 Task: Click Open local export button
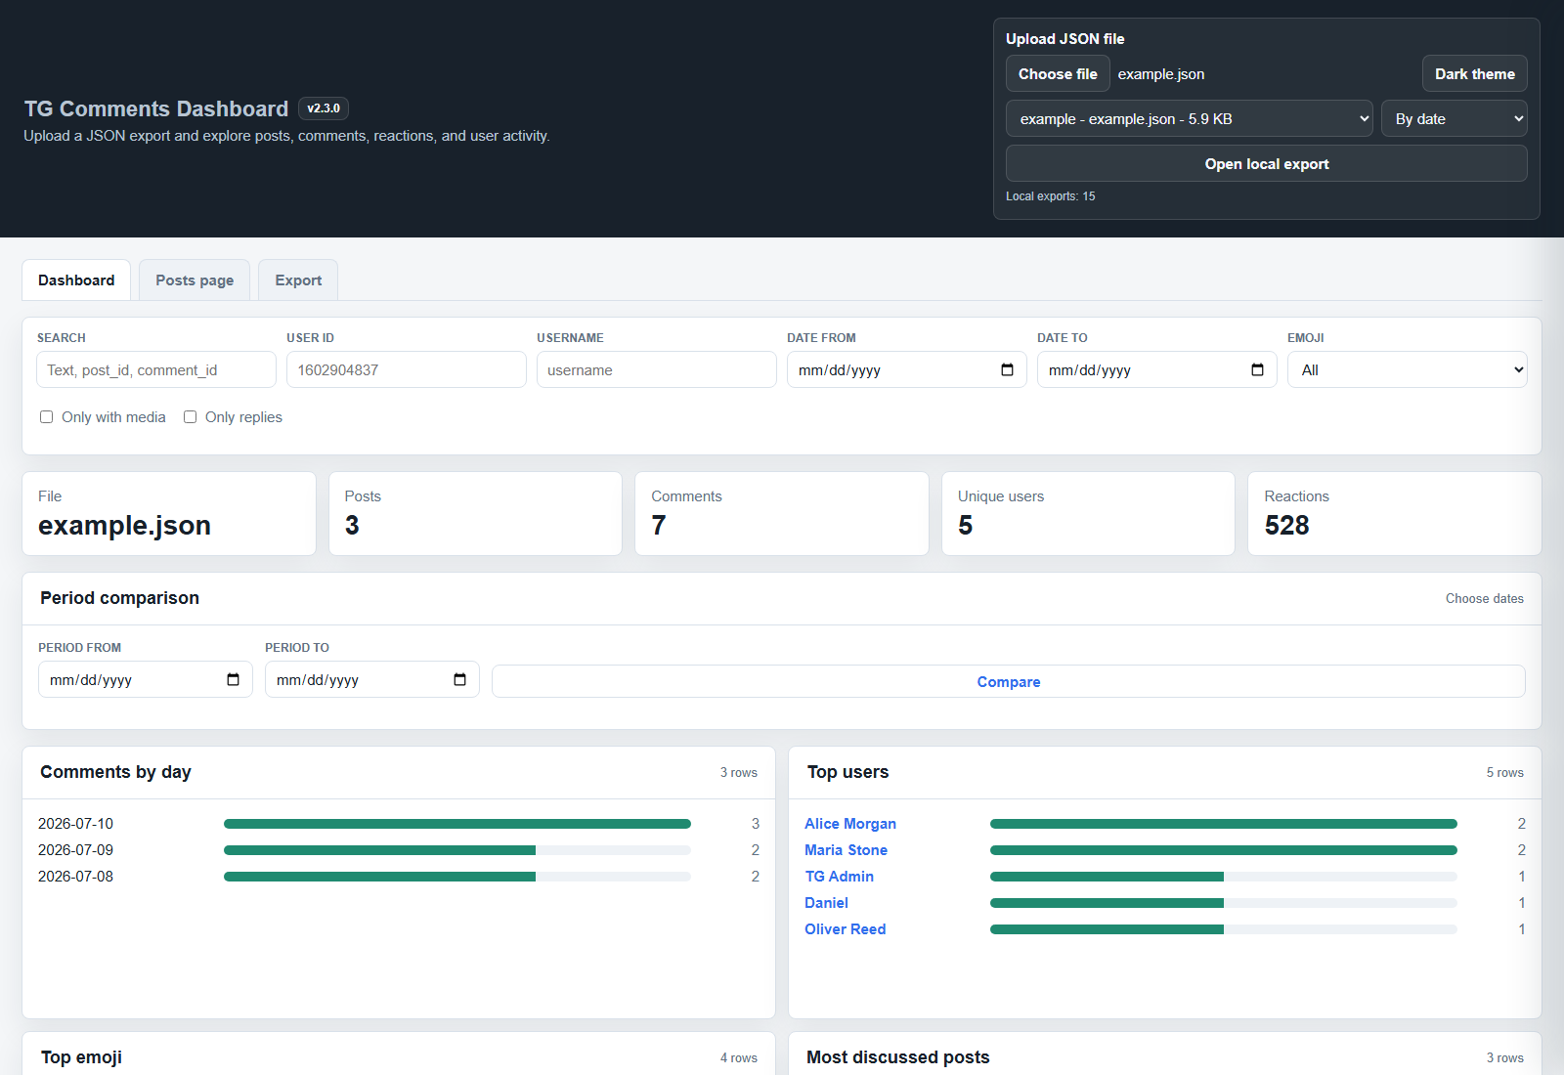[x=1267, y=163]
